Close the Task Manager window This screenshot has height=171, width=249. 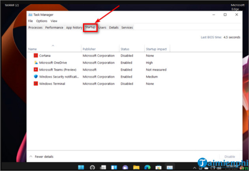236,15
